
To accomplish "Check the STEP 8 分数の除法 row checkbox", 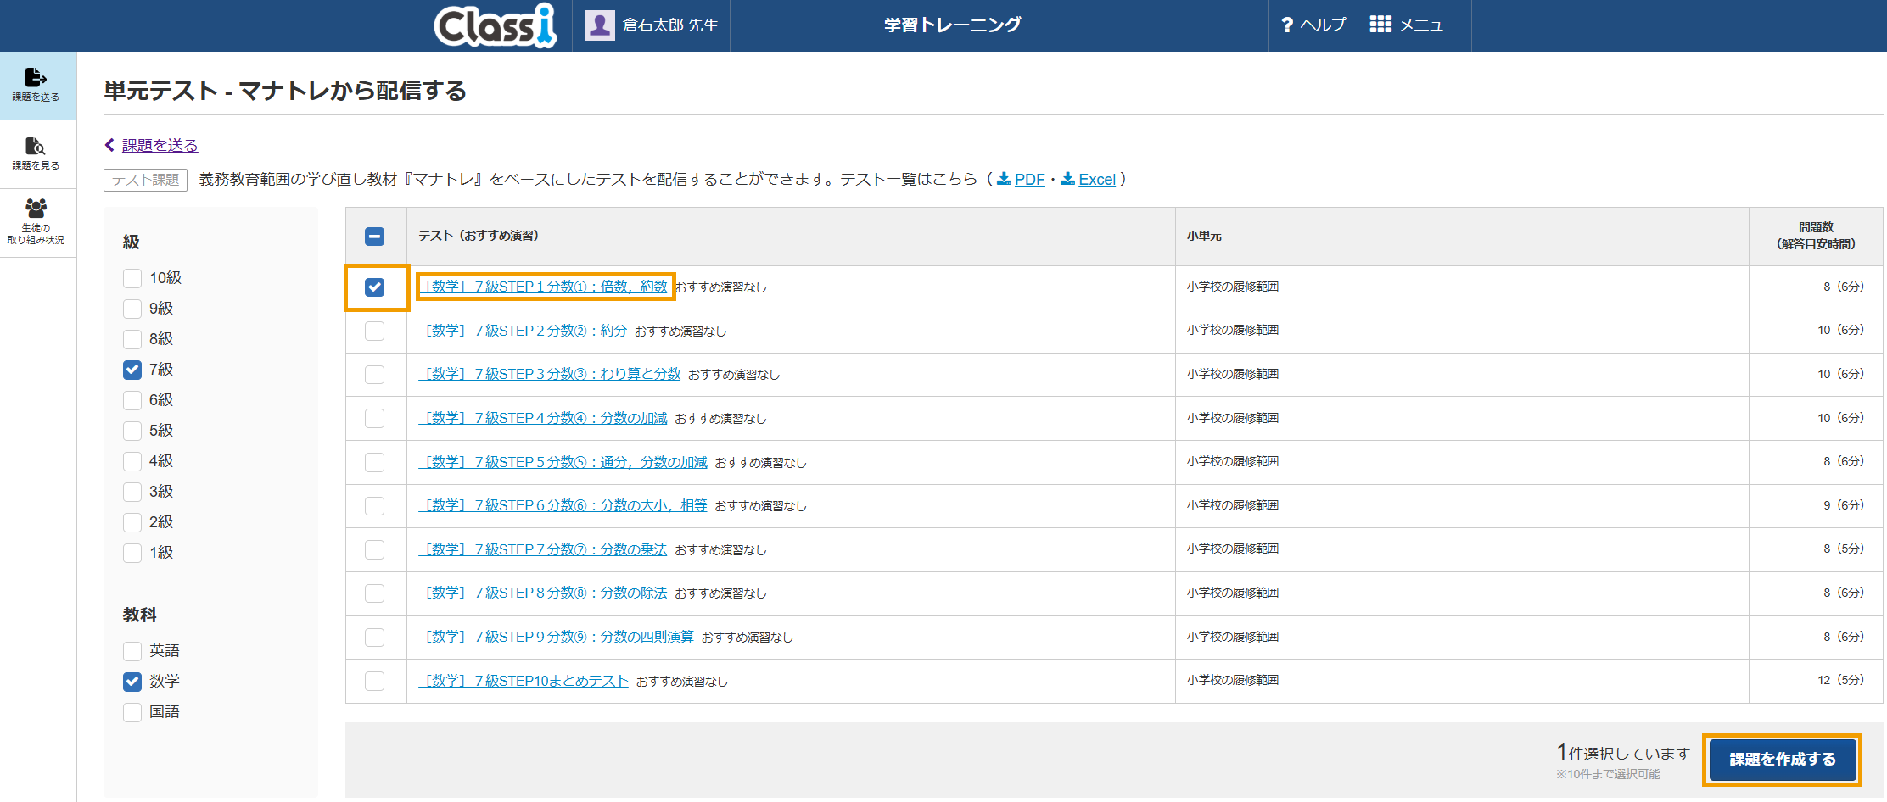I will point(374,593).
